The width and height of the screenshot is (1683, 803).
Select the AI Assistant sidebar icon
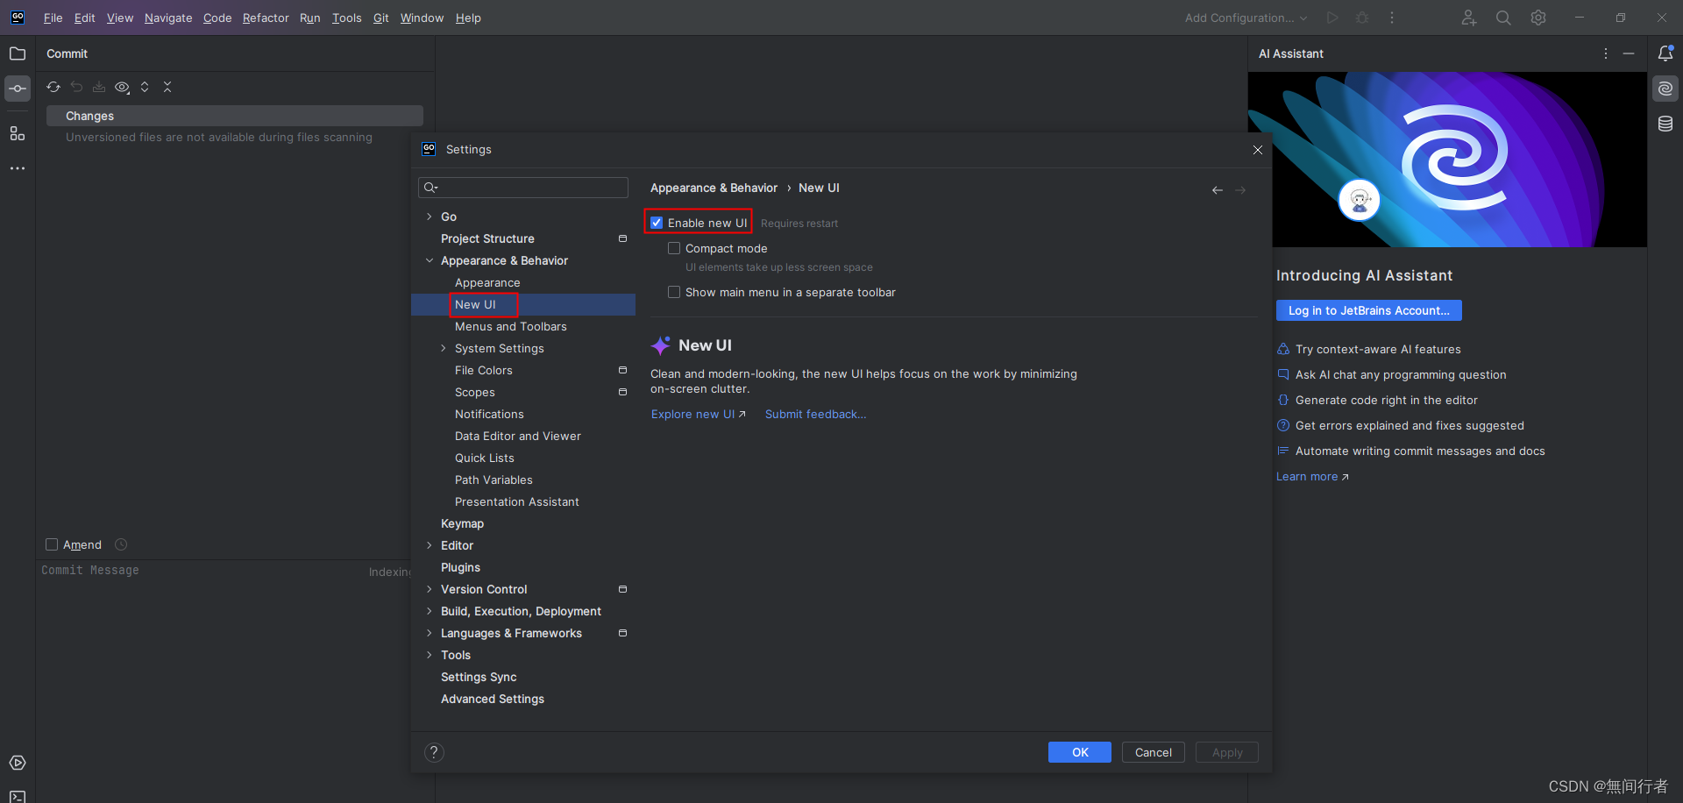[x=1665, y=89]
